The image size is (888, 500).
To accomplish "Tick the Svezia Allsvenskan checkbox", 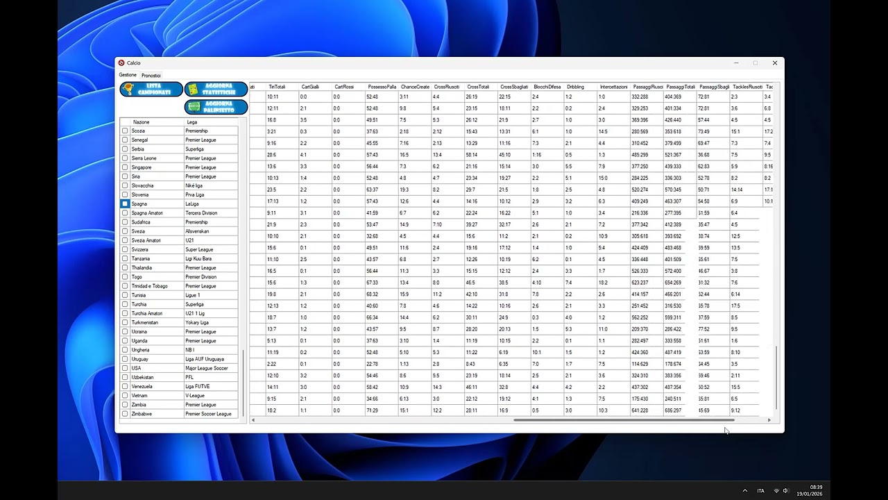I will pyautogui.click(x=125, y=231).
